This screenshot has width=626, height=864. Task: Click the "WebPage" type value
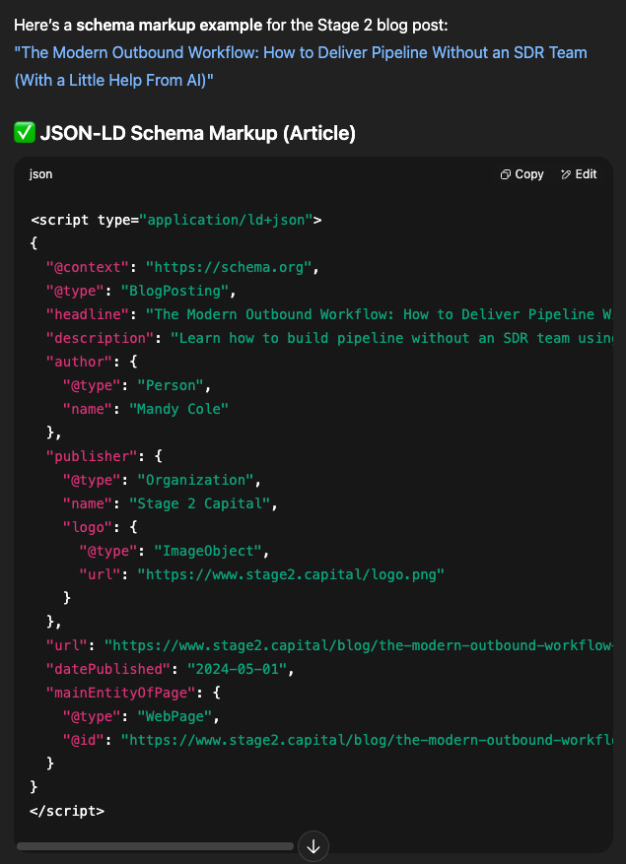coord(174,716)
